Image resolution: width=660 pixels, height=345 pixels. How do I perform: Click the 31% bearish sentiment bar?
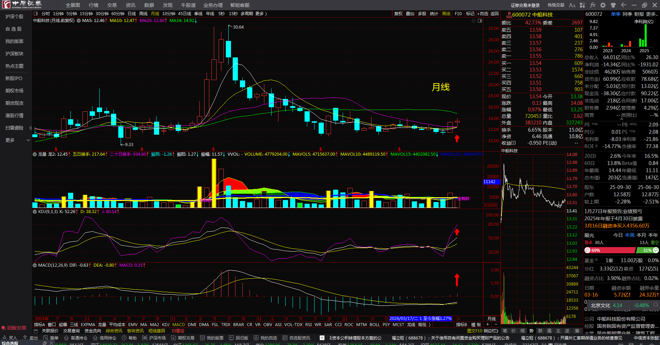[647, 251]
